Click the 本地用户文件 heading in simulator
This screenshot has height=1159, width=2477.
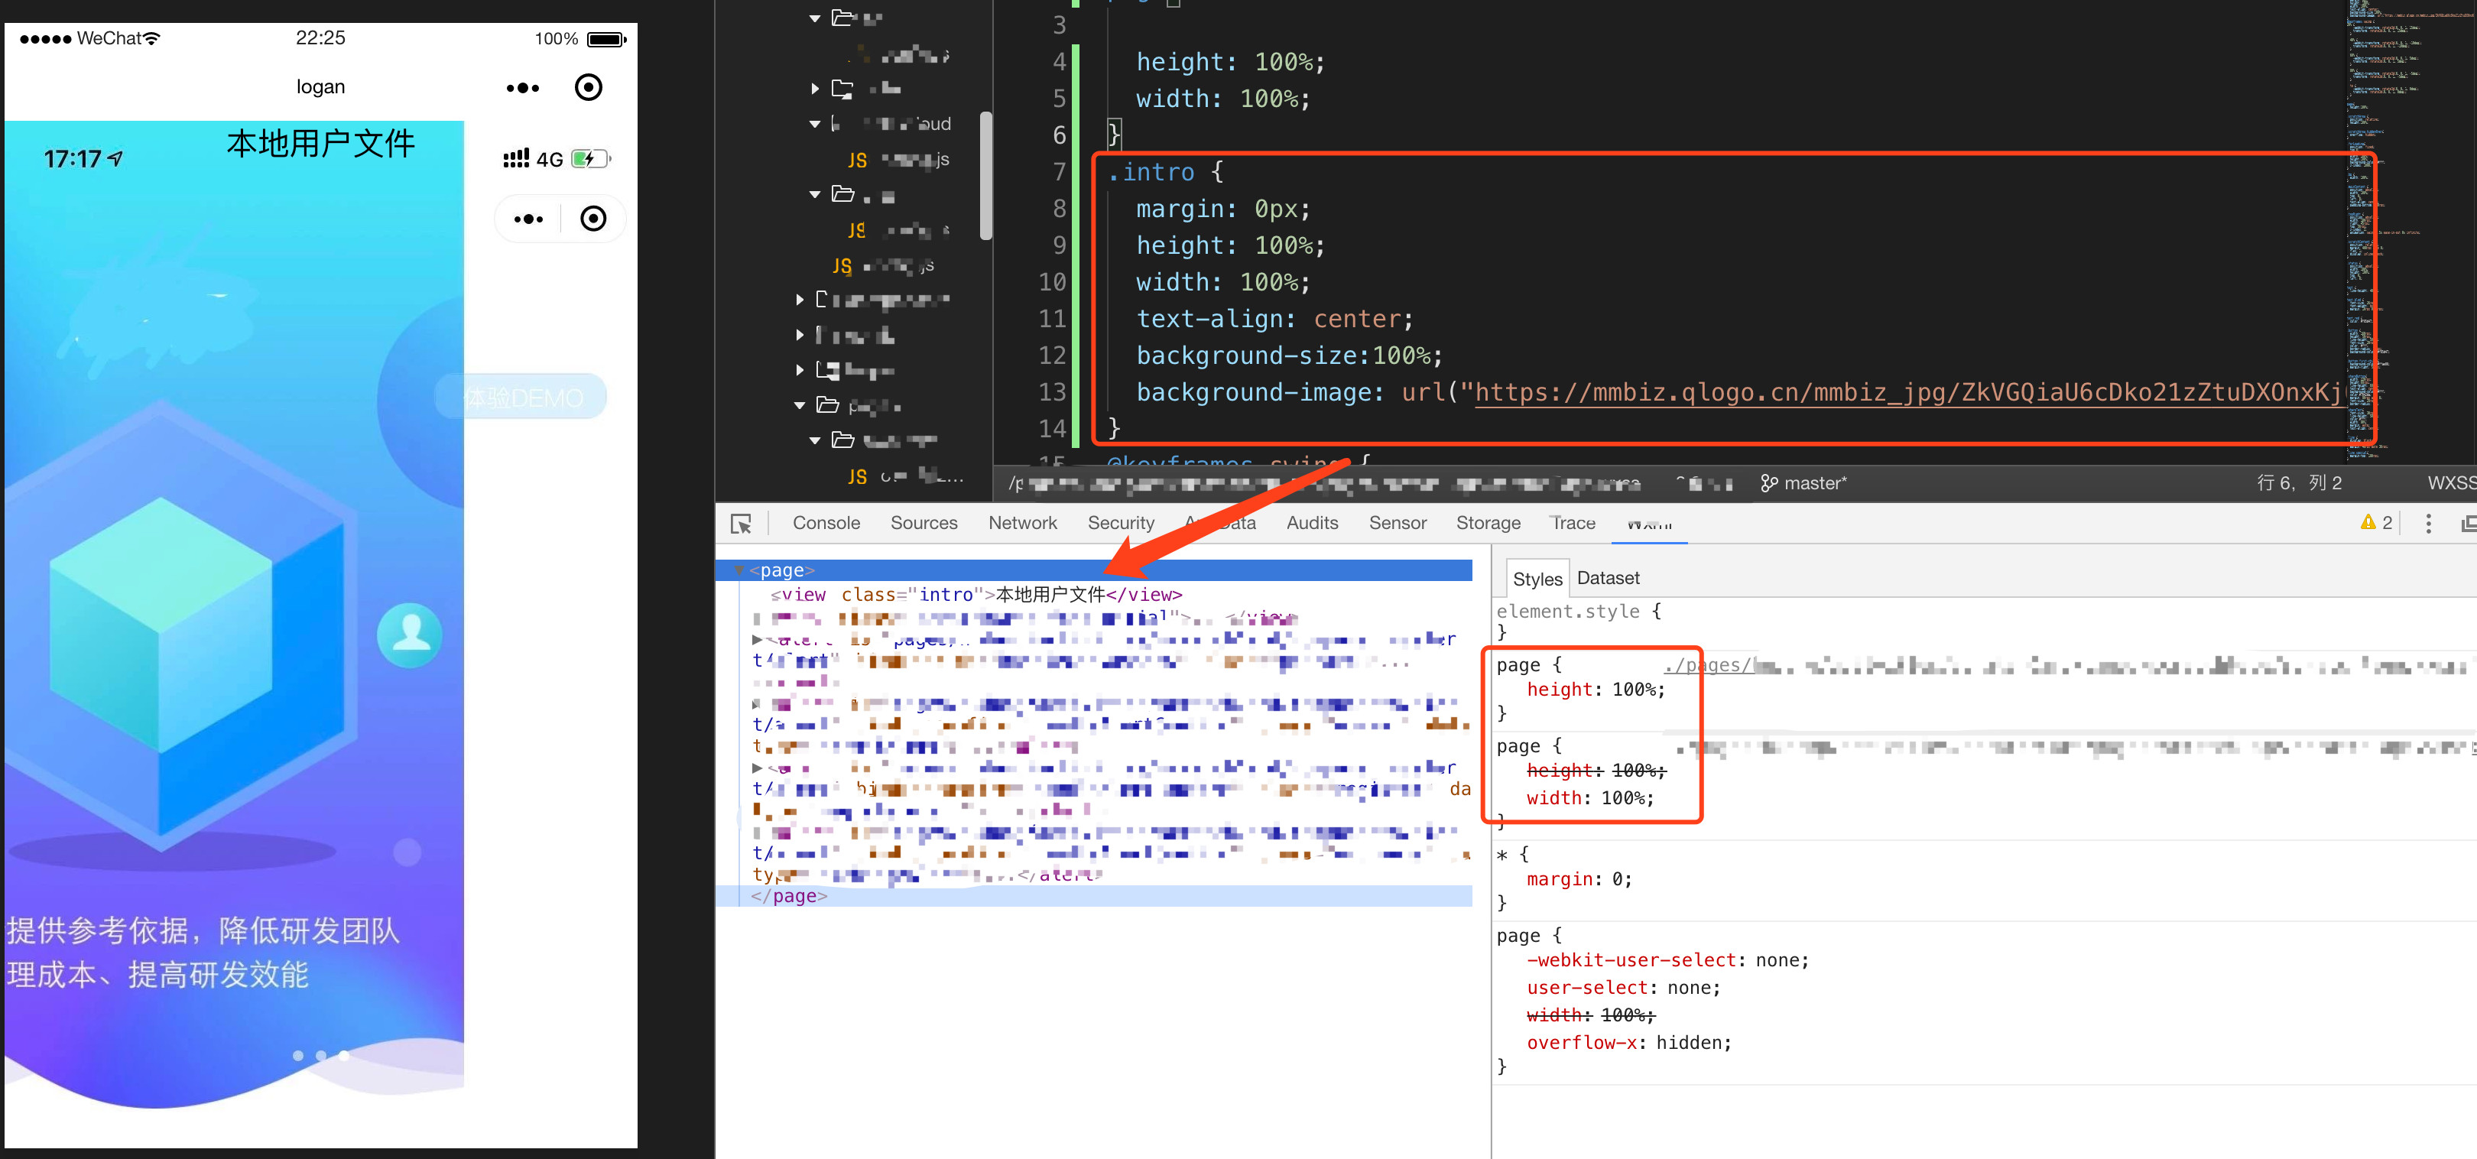pyautogui.click(x=320, y=144)
